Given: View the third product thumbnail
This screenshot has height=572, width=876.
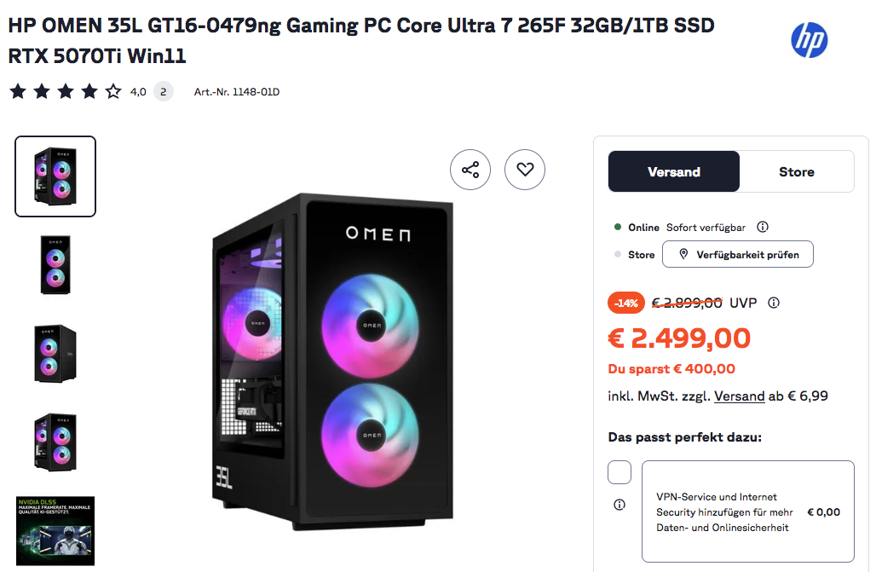Looking at the screenshot, I should pos(55,353).
